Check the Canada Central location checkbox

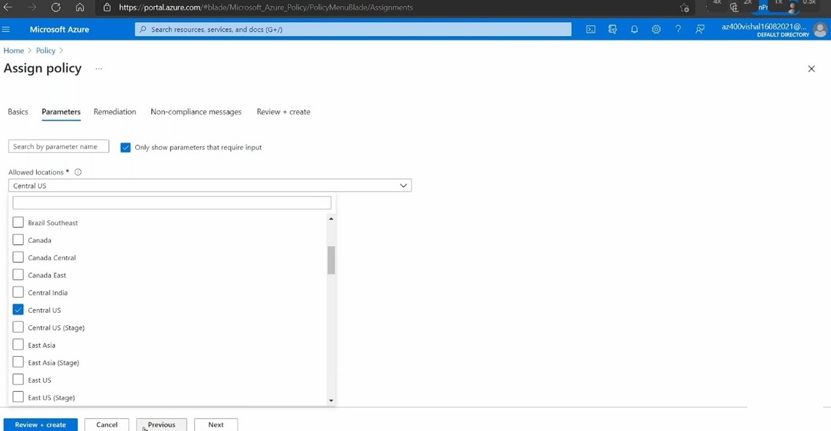click(x=18, y=257)
